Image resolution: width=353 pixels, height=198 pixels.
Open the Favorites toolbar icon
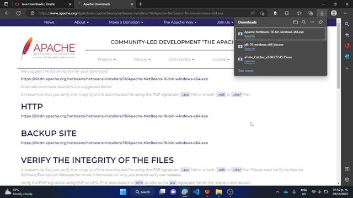[x=299, y=13]
